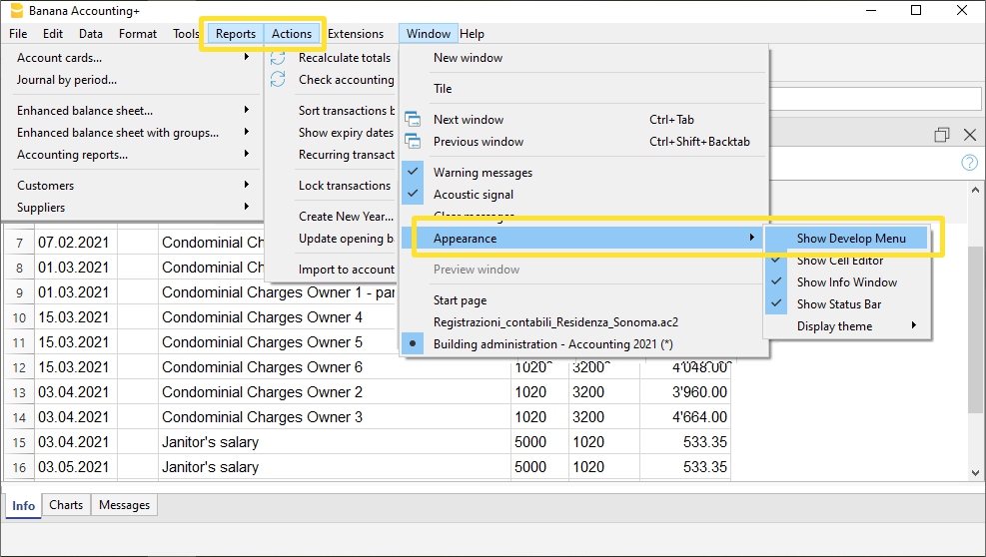The width and height of the screenshot is (986, 557).
Task: Choose Show expiry dates action
Action: tap(346, 133)
